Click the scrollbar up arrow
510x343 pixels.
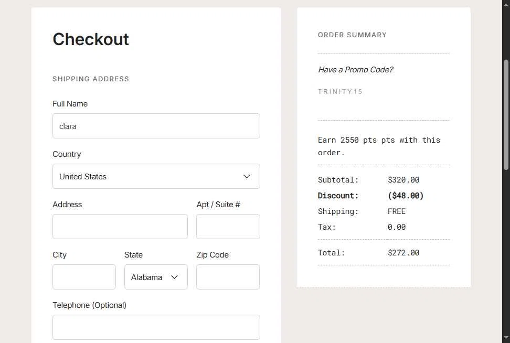[506, 4]
